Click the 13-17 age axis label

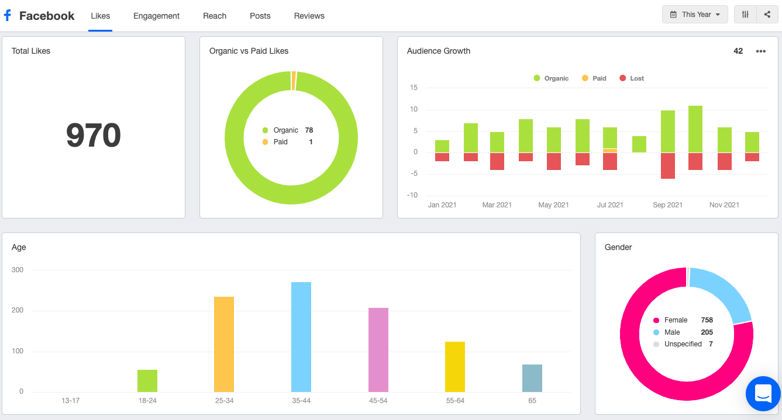71,401
